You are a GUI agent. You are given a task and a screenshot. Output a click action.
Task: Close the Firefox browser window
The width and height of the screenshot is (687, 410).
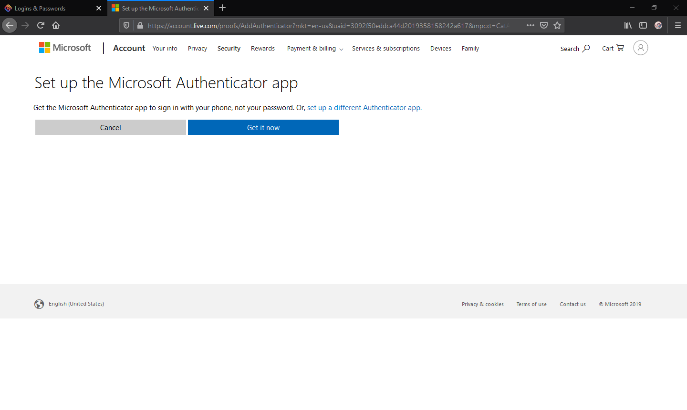tap(676, 8)
